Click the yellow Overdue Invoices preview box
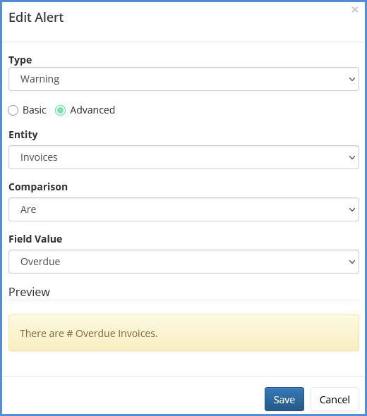Image resolution: width=367 pixels, height=416 pixels. point(183,333)
